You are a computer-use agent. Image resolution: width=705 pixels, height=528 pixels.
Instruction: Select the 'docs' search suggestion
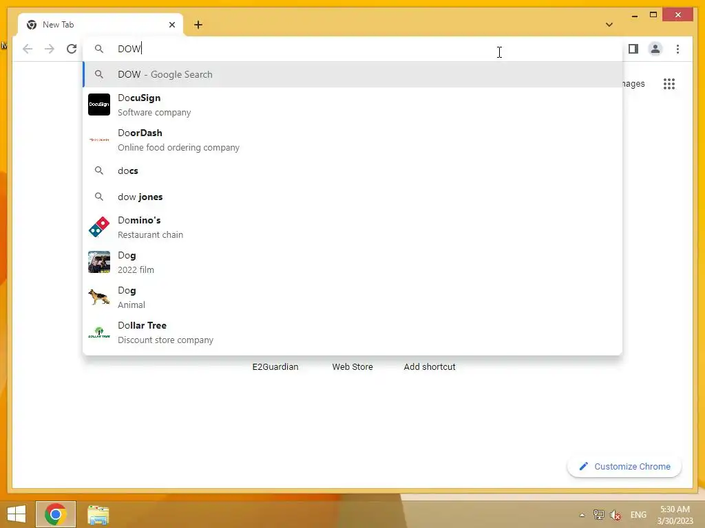(x=352, y=170)
